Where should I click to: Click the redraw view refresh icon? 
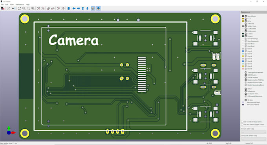pyautogui.click(x=19, y=8)
